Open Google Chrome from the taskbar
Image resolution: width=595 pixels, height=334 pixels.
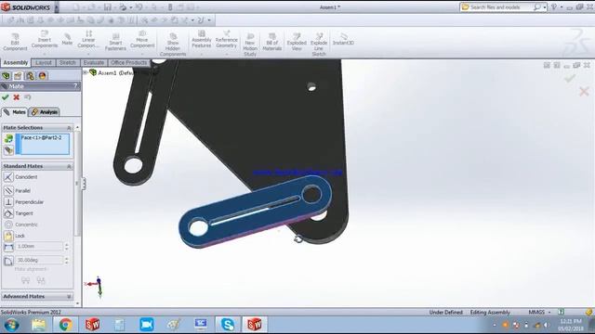tap(65, 325)
